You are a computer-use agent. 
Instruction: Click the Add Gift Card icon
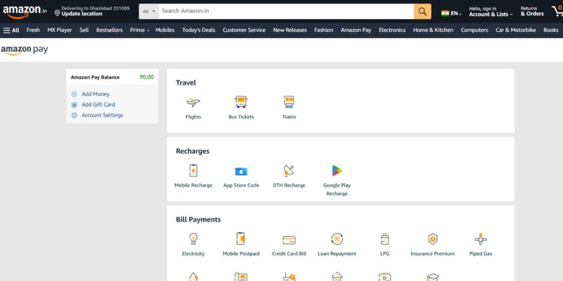[74, 105]
